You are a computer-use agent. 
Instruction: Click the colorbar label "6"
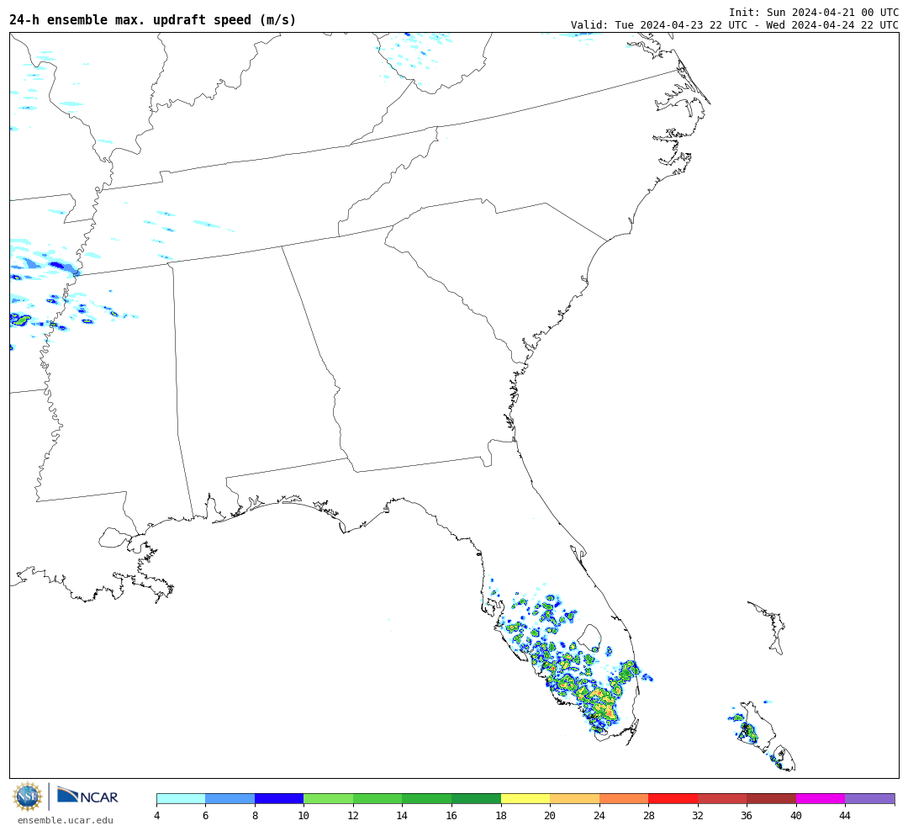206,816
